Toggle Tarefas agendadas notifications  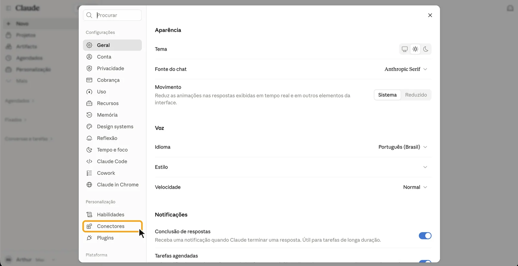(x=425, y=261)
